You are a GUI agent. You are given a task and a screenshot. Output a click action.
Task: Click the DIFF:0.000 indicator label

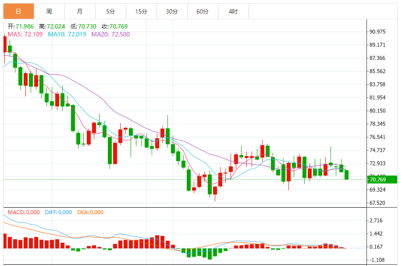pos(58,212)
